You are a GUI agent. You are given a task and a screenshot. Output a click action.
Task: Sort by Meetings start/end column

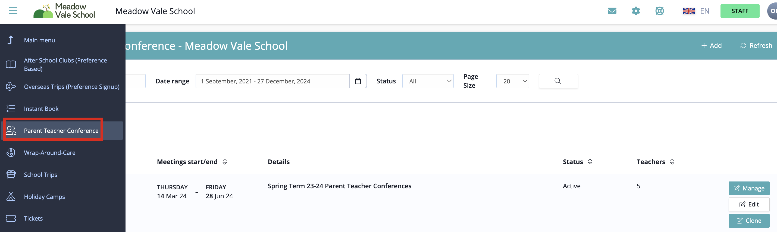224,162
